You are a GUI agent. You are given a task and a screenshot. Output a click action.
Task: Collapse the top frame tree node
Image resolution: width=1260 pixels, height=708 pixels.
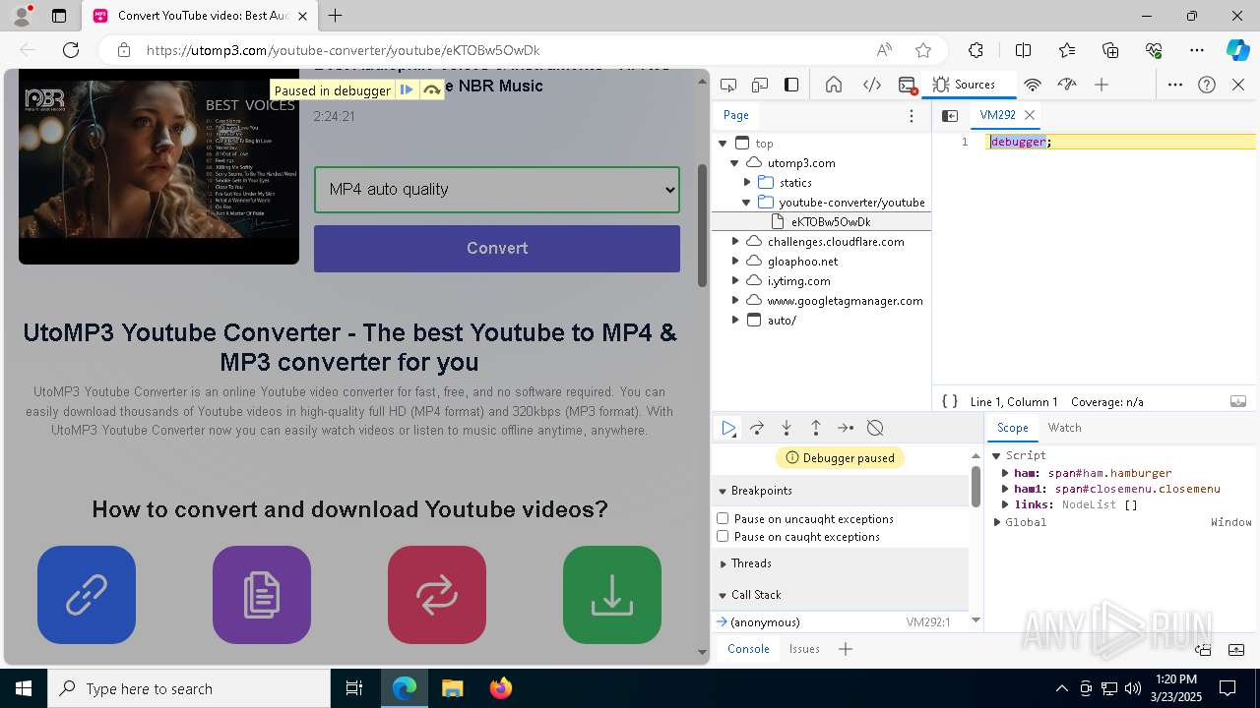click(724, 144)
